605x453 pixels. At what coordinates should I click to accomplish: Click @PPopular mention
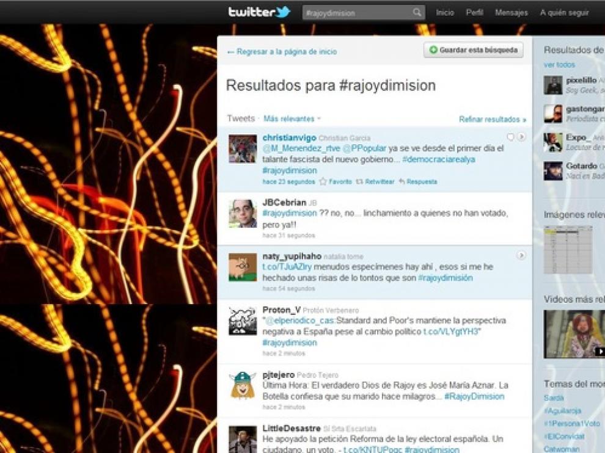pos(364,148)
